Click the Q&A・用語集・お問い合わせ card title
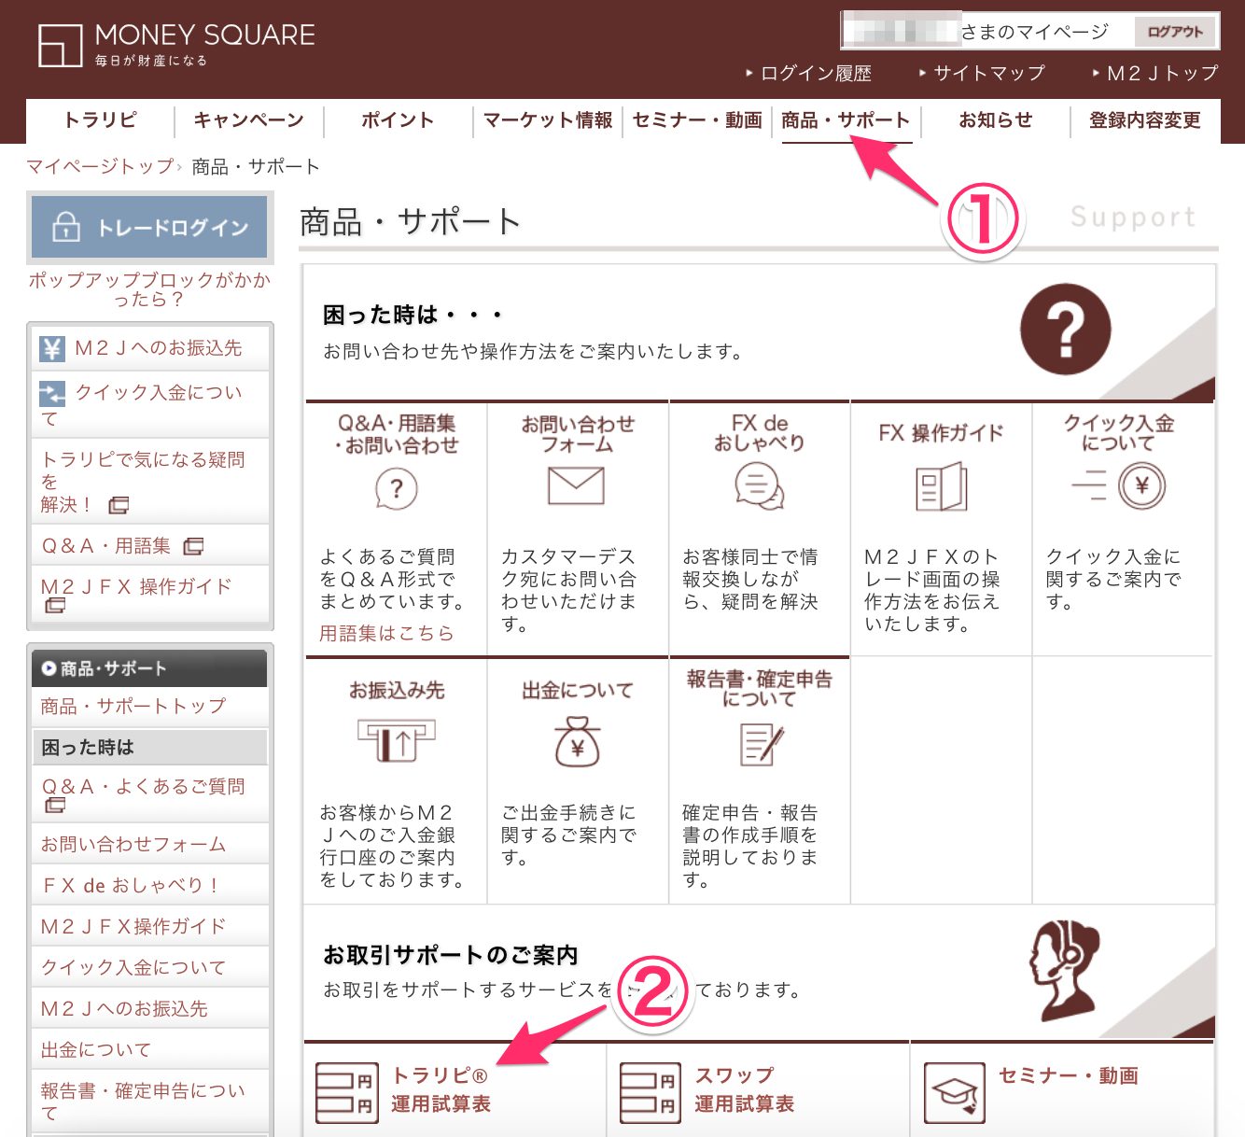Viewport: 1245px width, 1137px height. (397, 434)
